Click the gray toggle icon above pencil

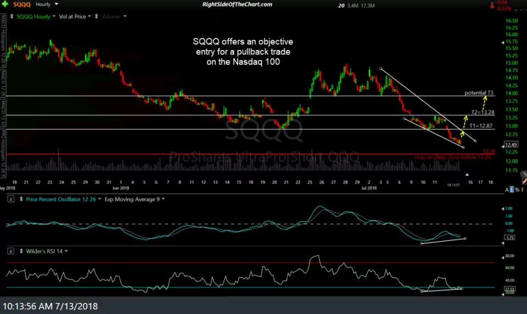(524, 174)
